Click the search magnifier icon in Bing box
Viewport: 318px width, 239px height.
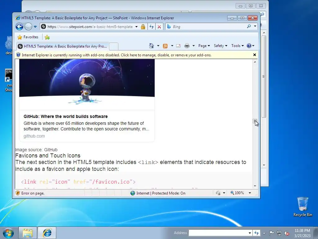pos(249,26)
